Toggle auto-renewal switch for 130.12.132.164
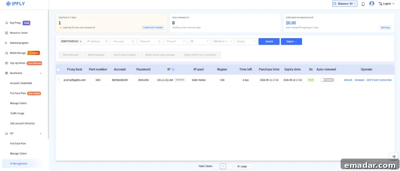The width and height of the screenshot is (400, 171). 327,80
